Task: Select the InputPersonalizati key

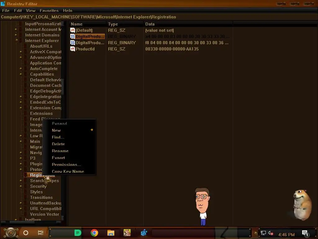Action: (x=43, y=24)
